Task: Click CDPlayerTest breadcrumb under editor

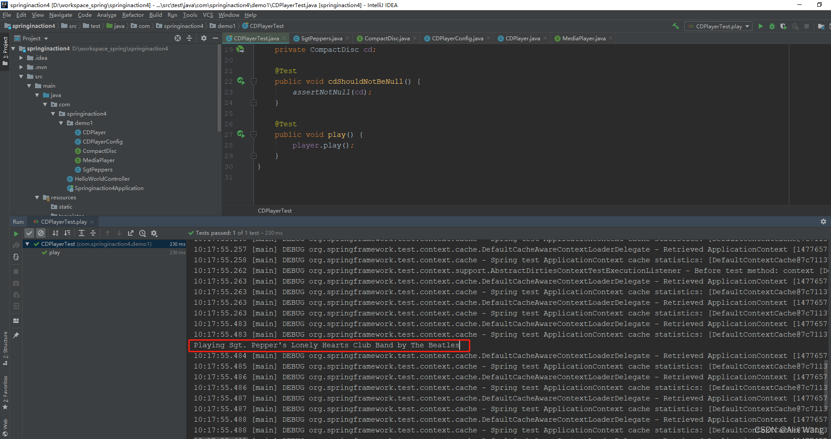Action: coord(275,211)
